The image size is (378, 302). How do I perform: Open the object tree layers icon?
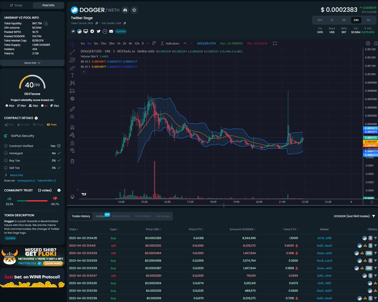pos(72,197)
